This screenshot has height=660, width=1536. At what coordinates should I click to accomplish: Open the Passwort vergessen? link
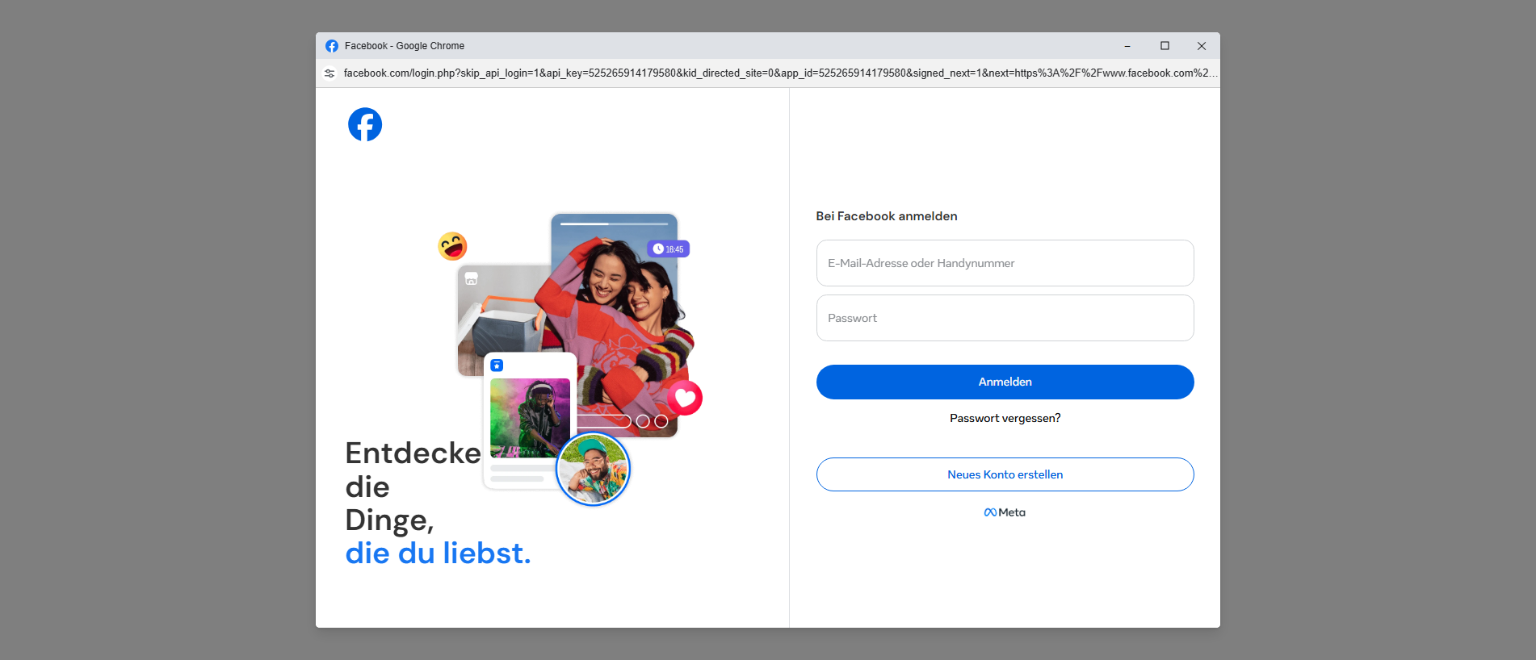click(x=1005, y=418)
